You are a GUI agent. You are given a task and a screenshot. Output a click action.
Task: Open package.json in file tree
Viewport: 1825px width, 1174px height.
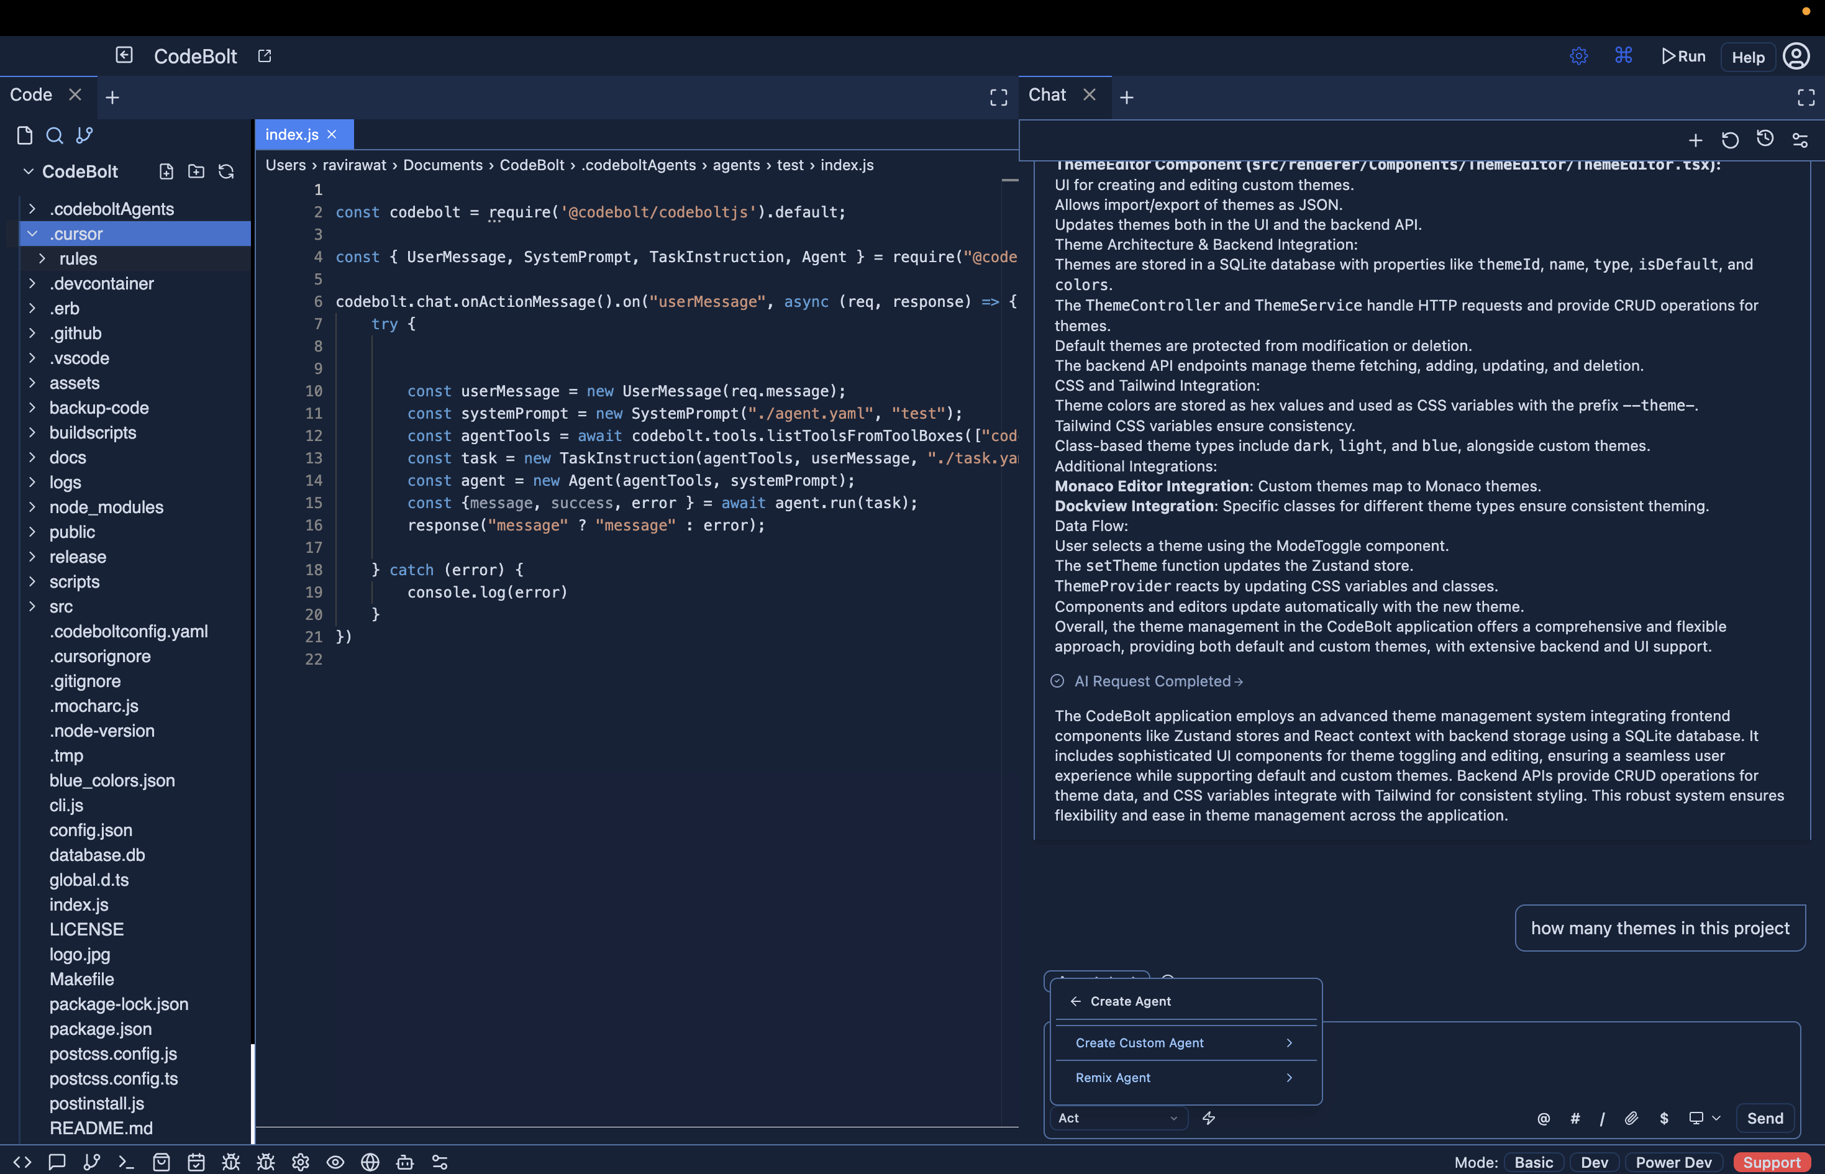coord(101,1029)
